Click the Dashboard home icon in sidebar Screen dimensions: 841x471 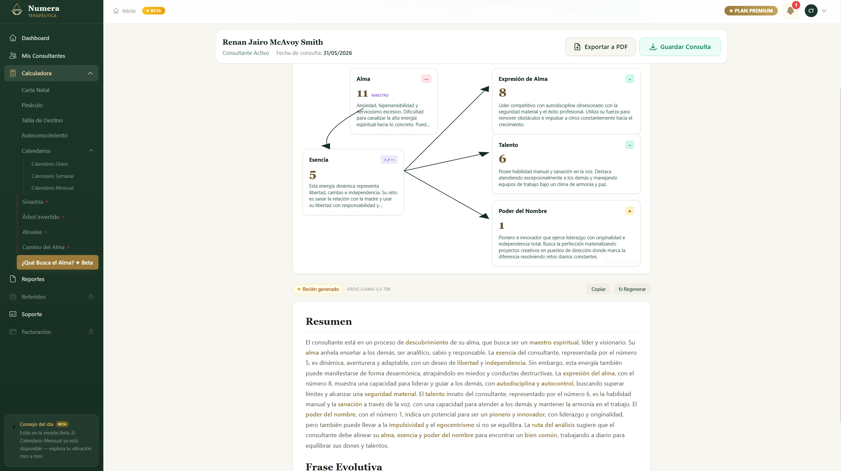coord(13,38)
